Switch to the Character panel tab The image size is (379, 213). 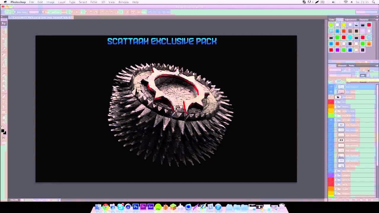coord(364,20)
